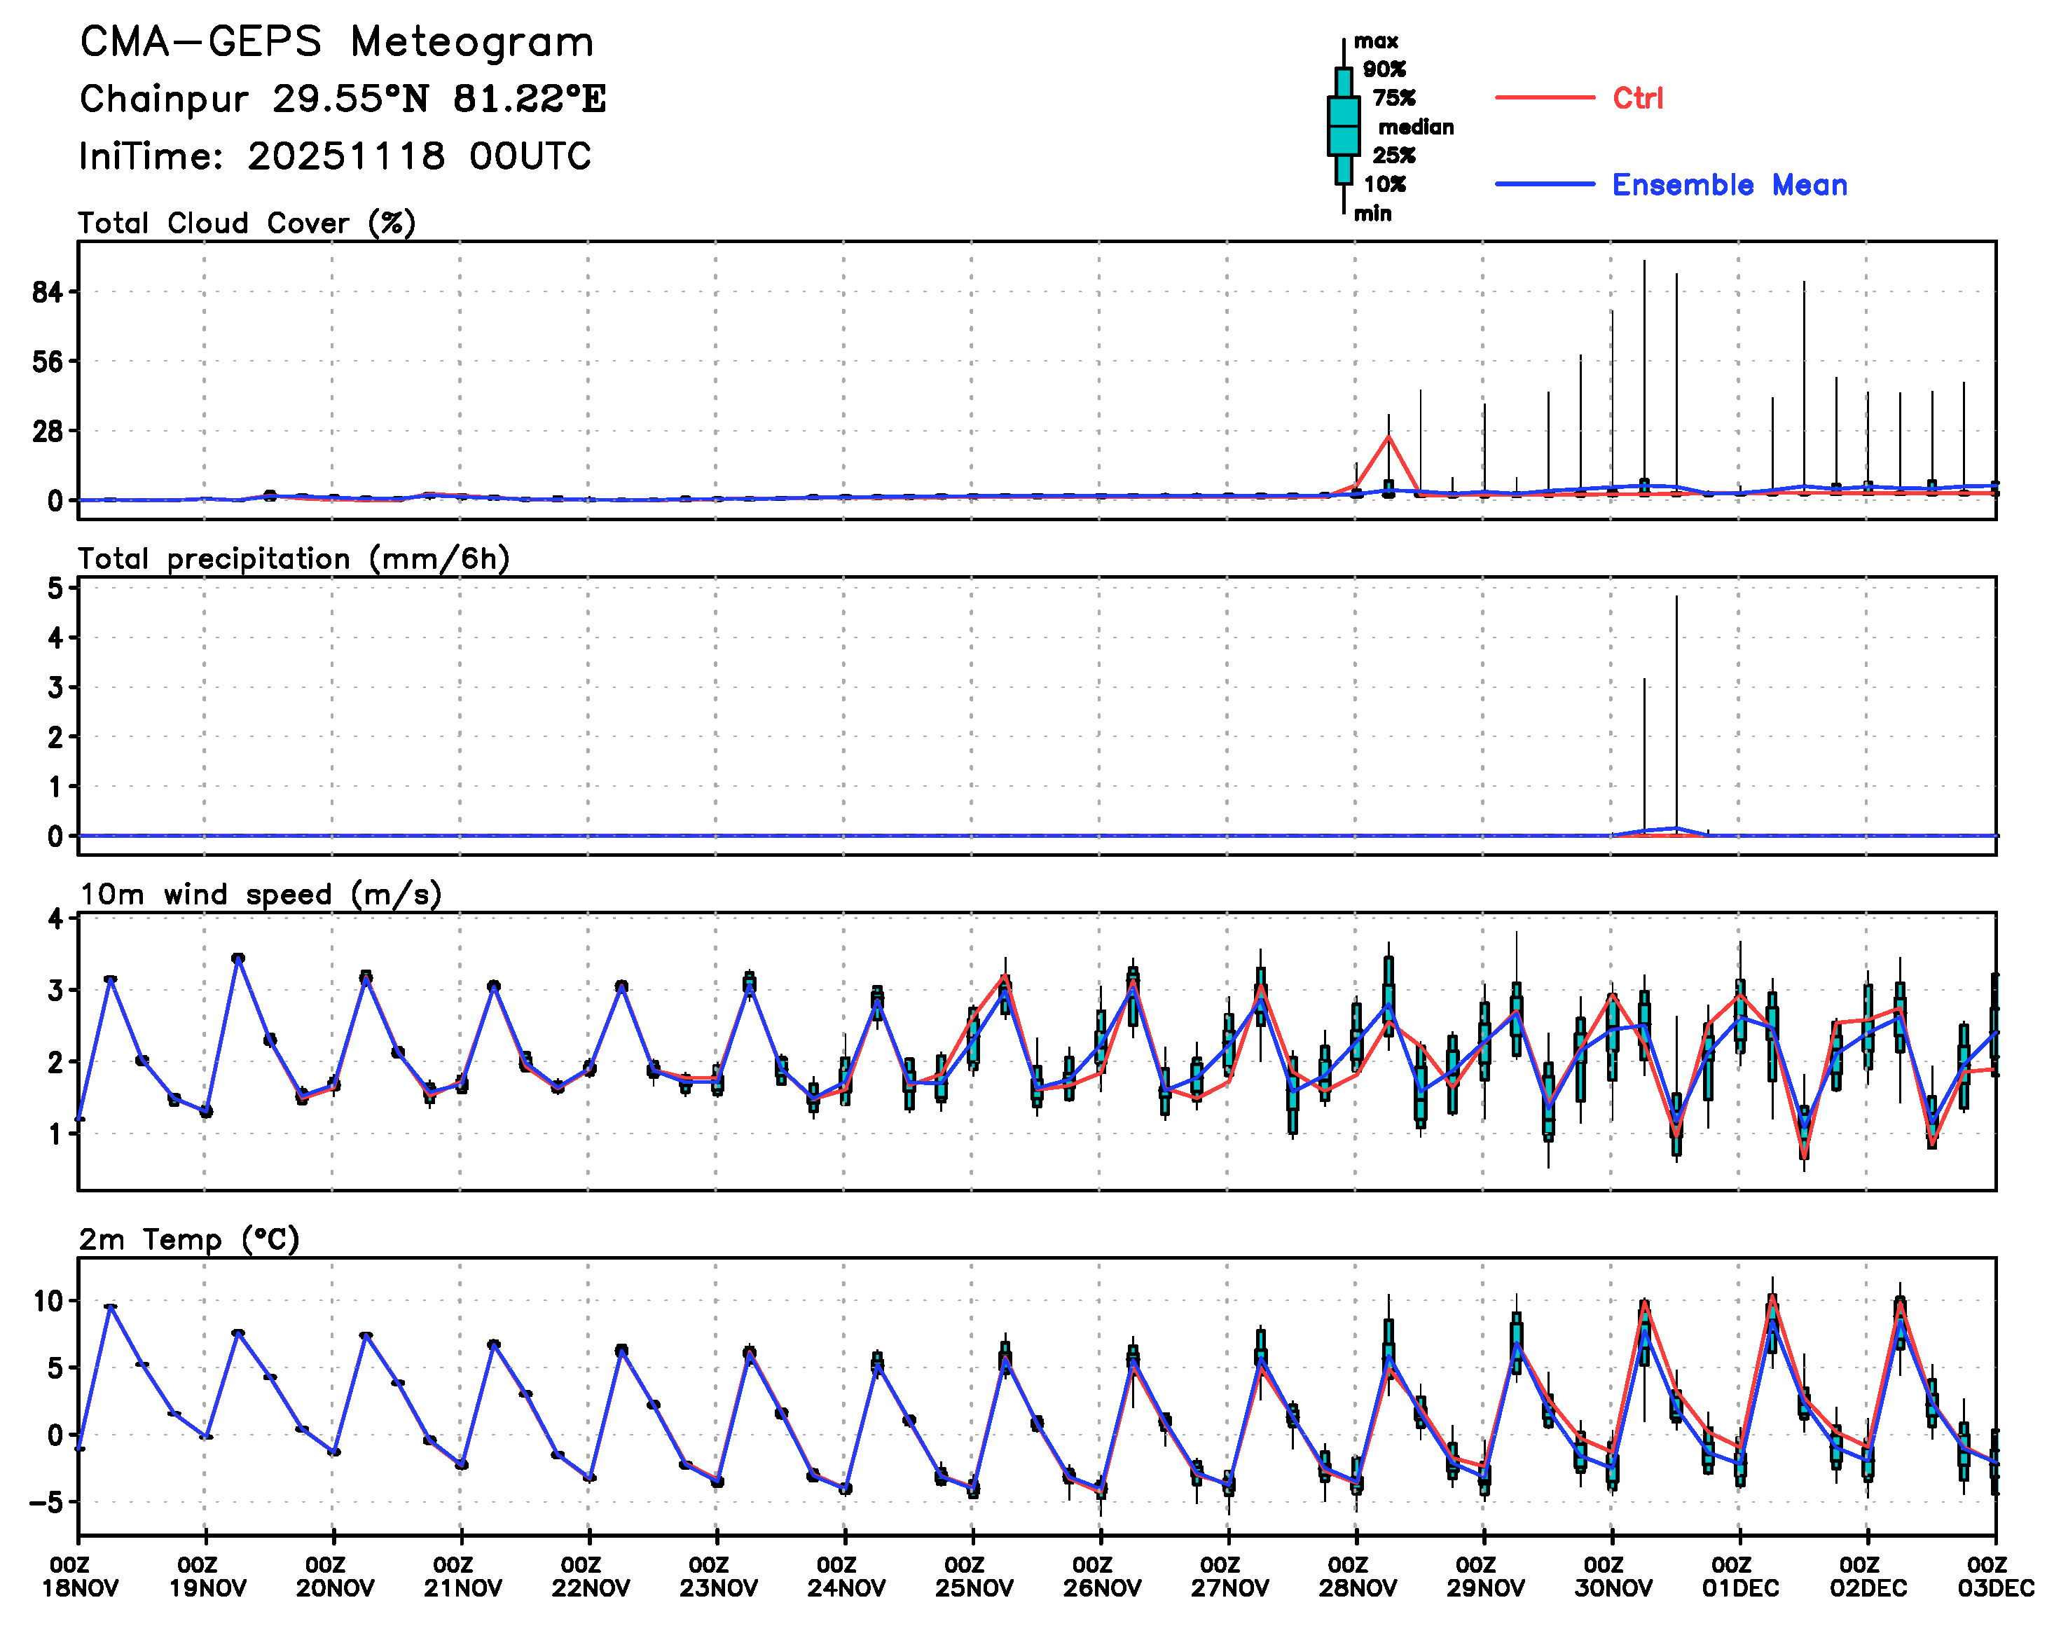Click the 10m wind speed panel title
2061x1626 pixels.
260,894
